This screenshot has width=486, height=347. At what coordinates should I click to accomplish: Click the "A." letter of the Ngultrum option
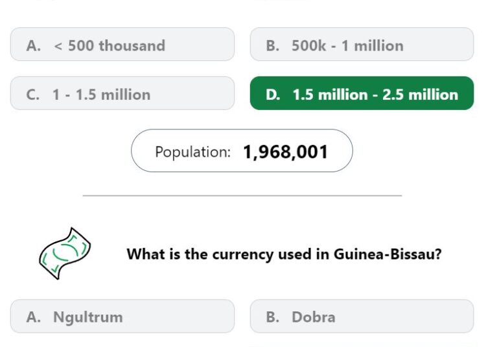[34, 317]
